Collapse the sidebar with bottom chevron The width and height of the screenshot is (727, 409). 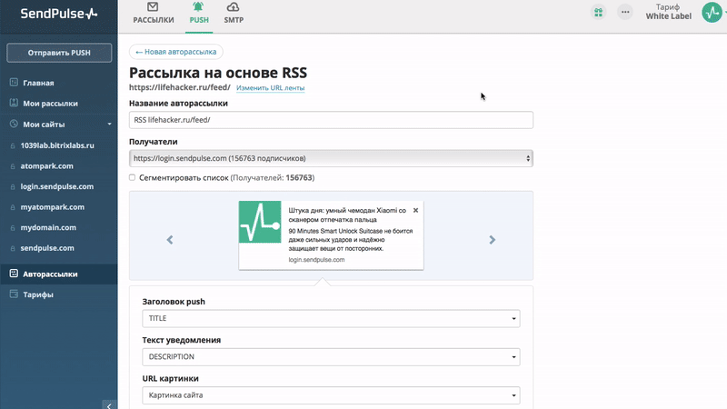click(x=109, y=405)
